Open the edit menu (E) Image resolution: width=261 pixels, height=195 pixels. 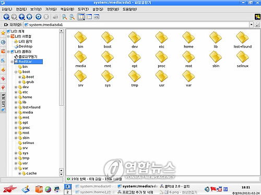pyautogui.click(x=21, y=9)
